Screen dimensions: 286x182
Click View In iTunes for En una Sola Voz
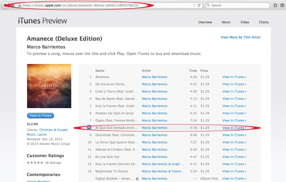click(234, 157)
